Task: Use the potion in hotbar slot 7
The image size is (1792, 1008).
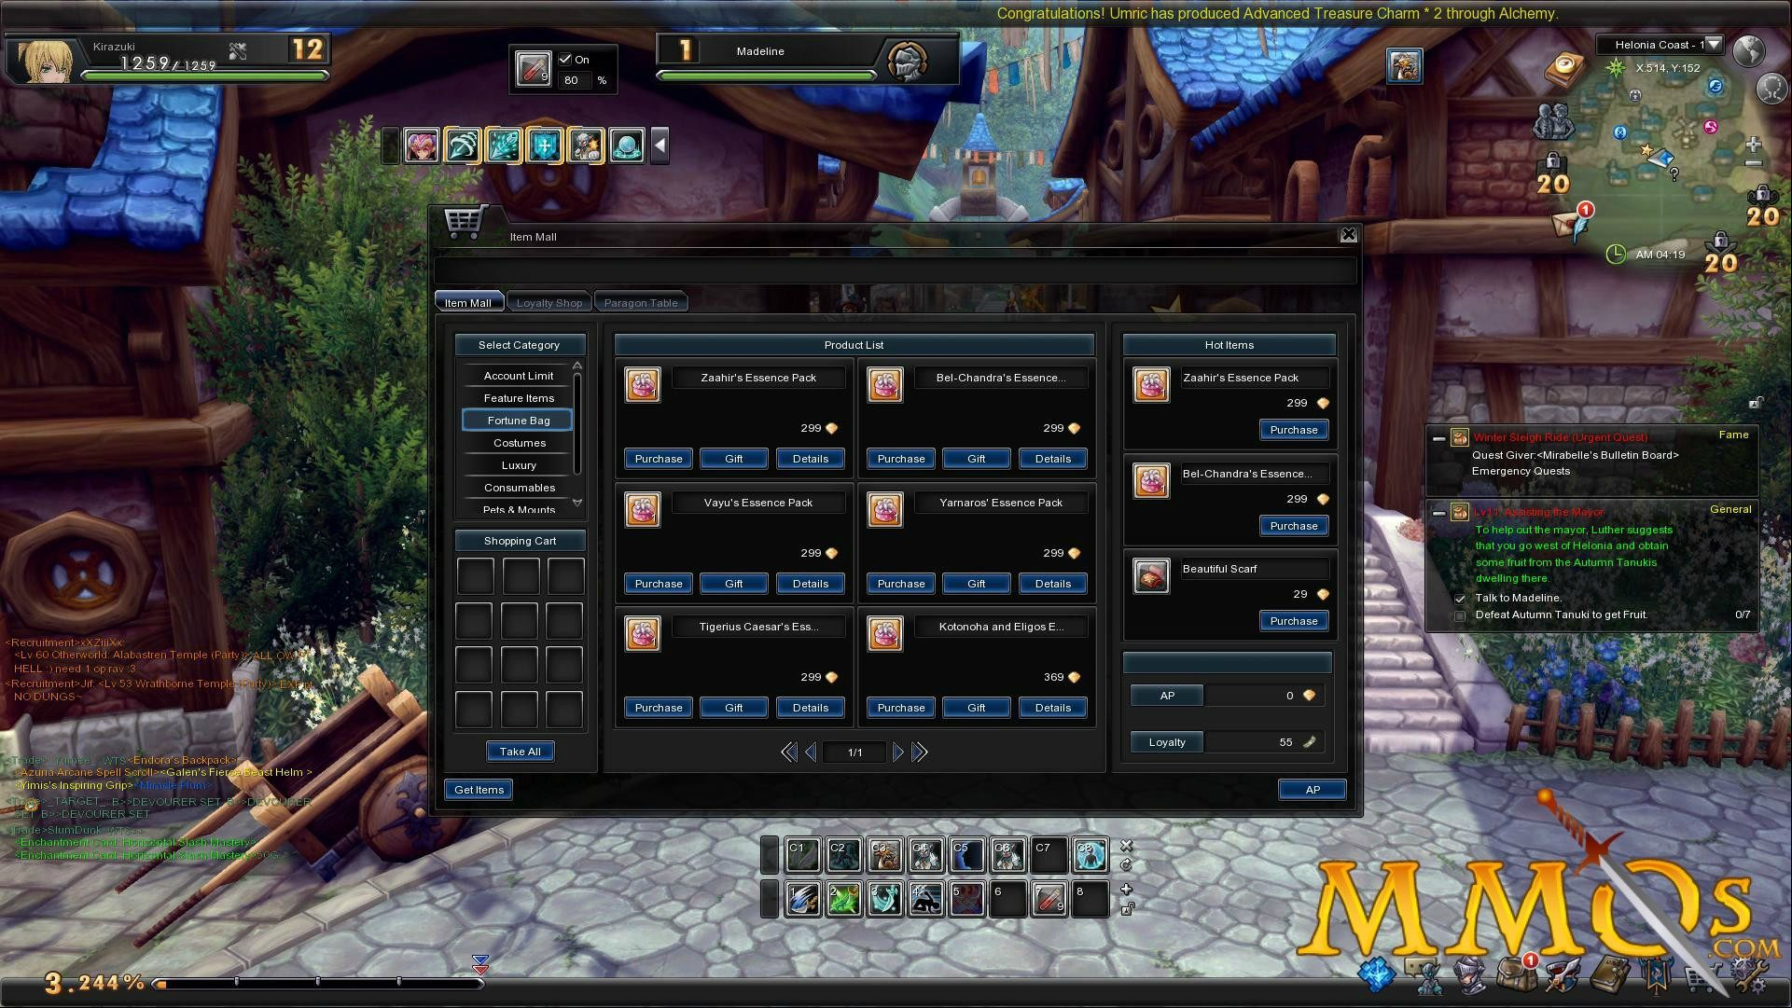Action: point(1049,899)
